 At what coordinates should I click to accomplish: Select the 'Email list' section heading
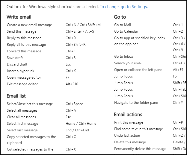[16, 96]
